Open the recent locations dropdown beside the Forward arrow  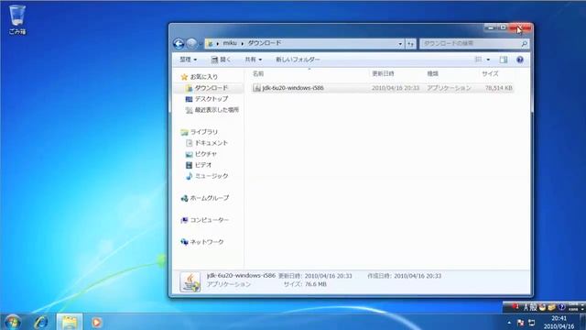click(x=201, y=44)
